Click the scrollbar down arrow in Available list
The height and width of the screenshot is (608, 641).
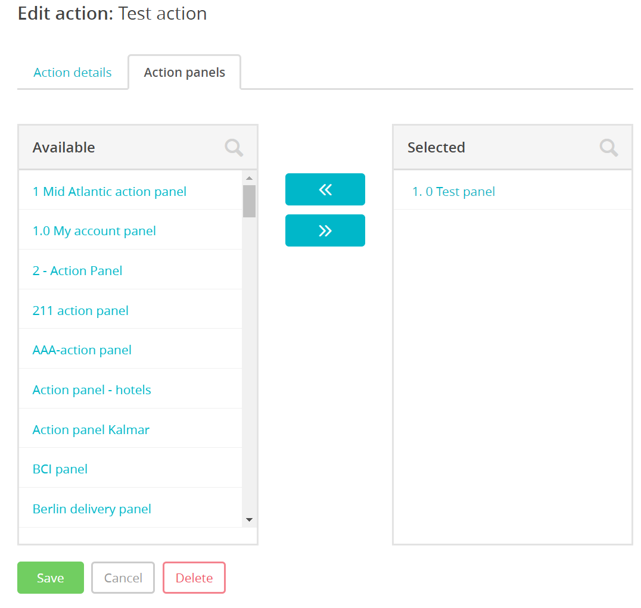249,520
